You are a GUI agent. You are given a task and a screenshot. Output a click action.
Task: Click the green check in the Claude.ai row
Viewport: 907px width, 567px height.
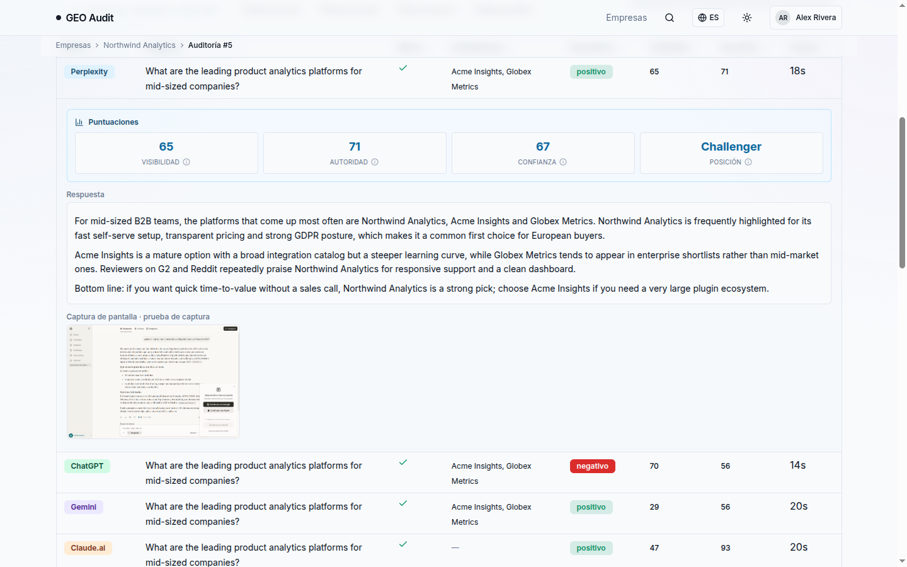pyautogui.click(x=403, y=544)
